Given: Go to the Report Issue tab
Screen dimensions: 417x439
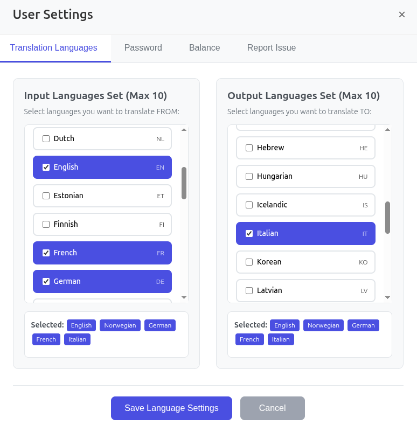Looking at the screenshot, I should [271, 47].
